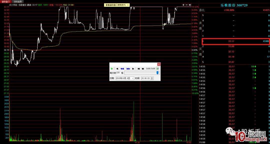Start replay with the green play button
Screen dimensions: 270x144
112,69
